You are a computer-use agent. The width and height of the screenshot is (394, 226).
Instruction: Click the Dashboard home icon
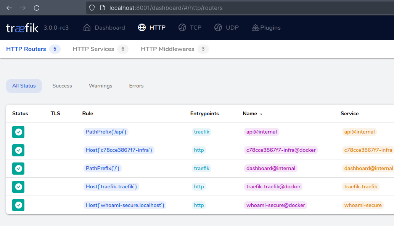tap(87, 28)
